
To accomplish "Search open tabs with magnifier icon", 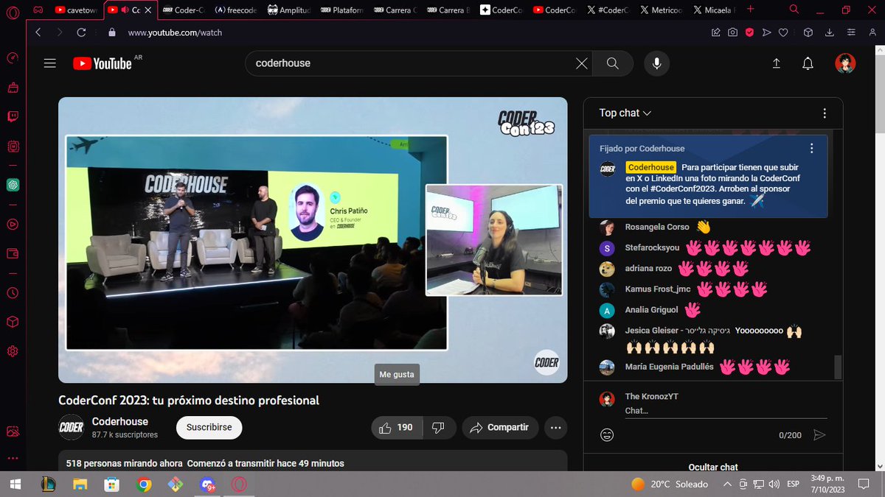I will (x=794, y=10).
